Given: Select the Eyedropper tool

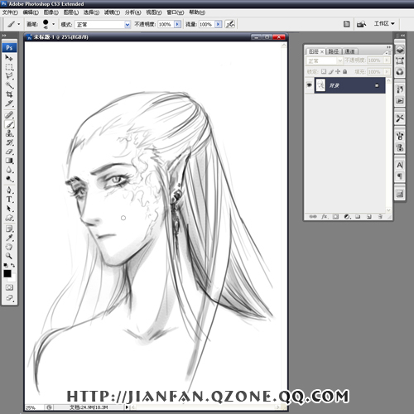Looking at the screenshot, I should pyautogui.click(x=9, y=238).
